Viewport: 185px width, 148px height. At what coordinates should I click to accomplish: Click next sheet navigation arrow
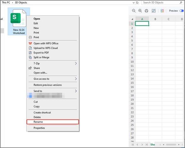[x=142, y=144]
